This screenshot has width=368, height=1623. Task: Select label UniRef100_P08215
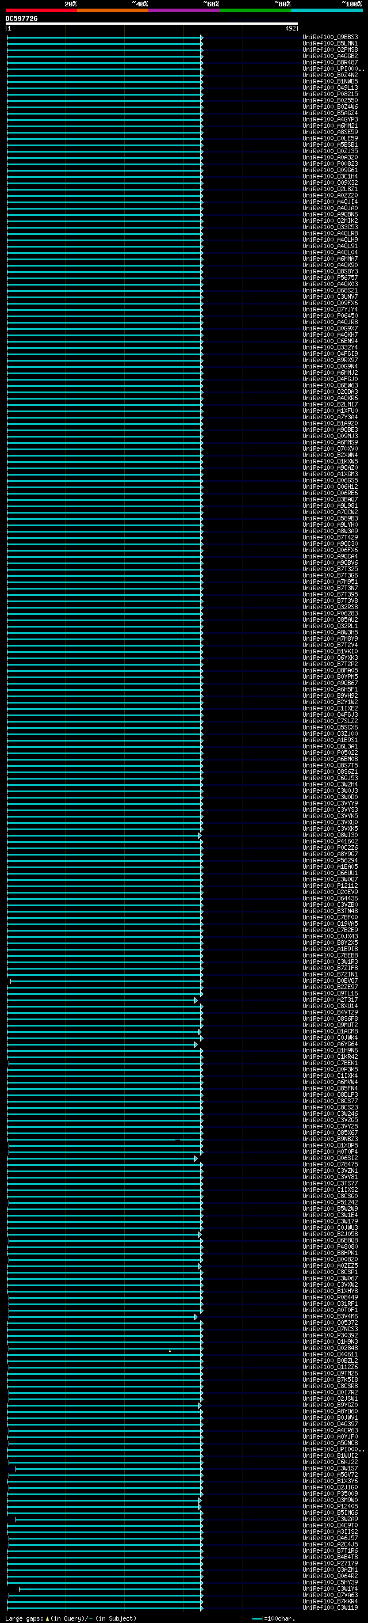pyautogui.click(x=330, y=94)
